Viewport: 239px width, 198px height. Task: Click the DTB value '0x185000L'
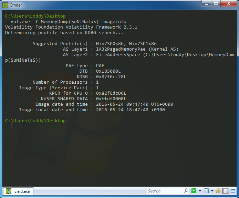(x=108, y=71)
